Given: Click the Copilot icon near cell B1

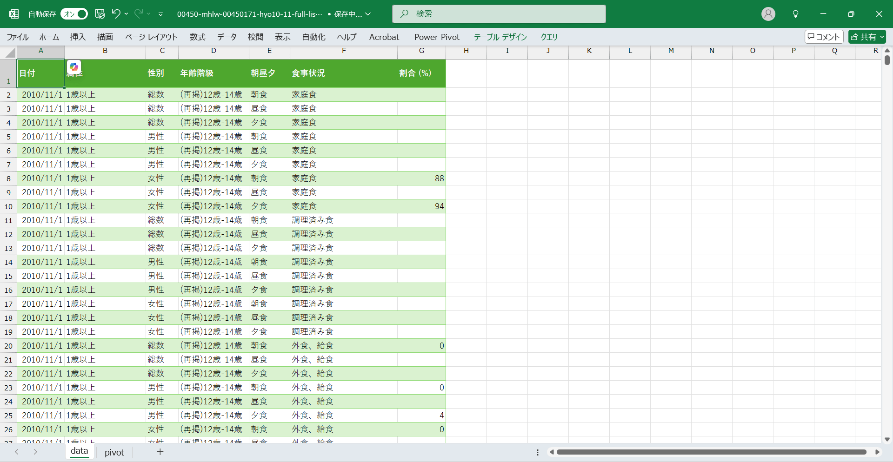Looking at the screenshot, I should (x=74, y=67).
